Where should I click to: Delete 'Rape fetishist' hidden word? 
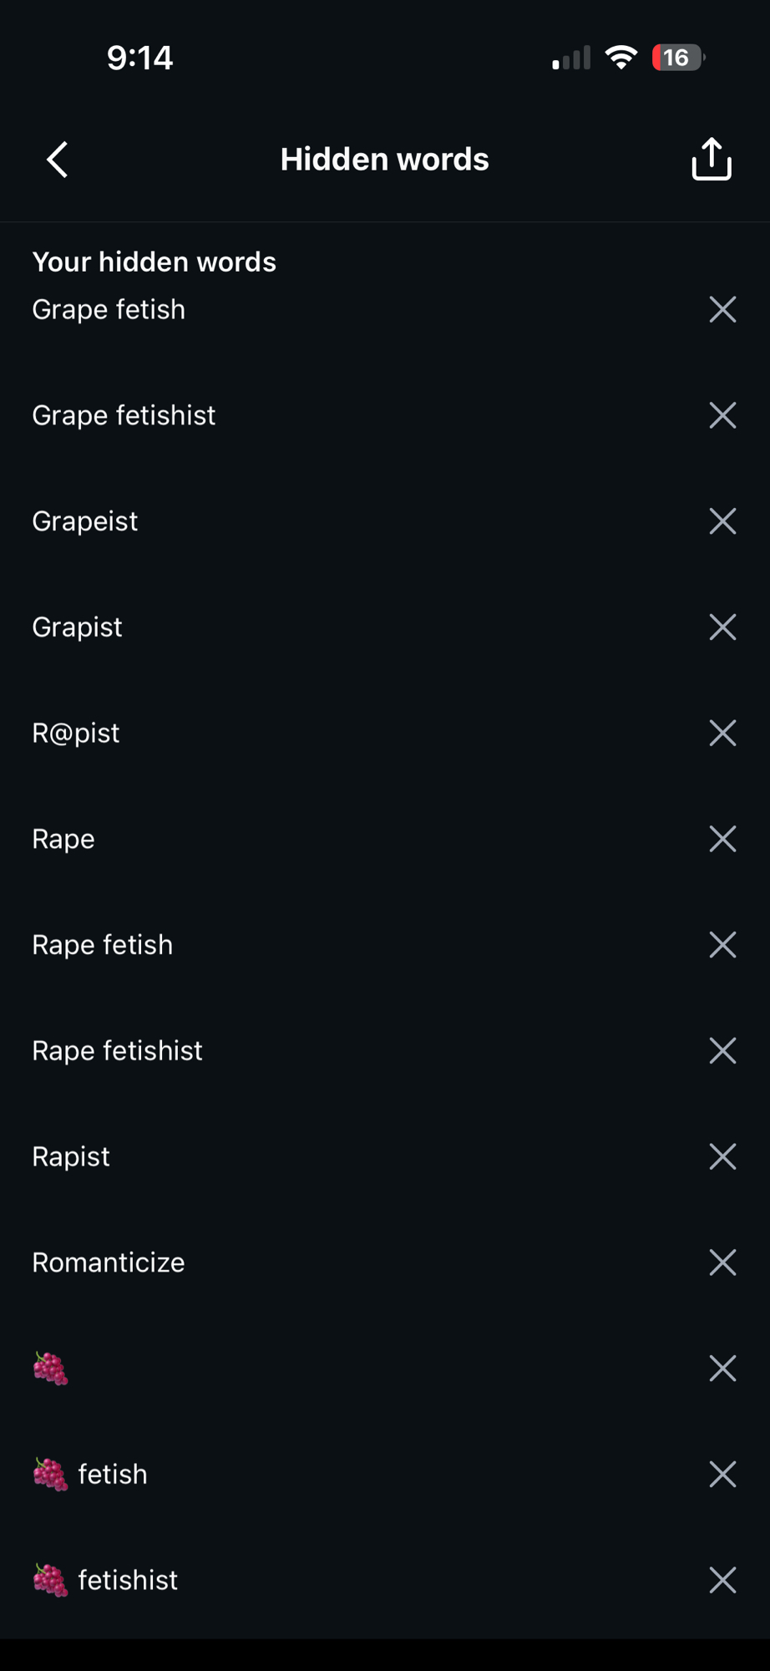[x=722, y=1050]
